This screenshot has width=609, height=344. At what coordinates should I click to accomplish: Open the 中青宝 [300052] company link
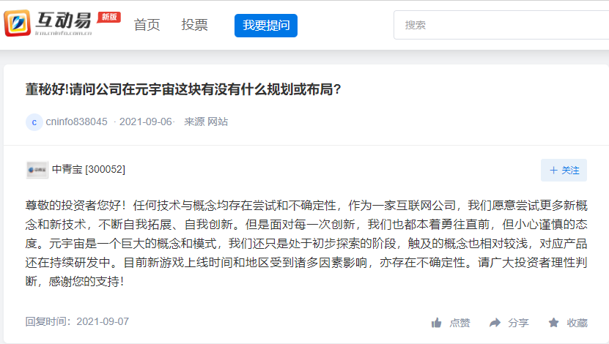(89, 170)
